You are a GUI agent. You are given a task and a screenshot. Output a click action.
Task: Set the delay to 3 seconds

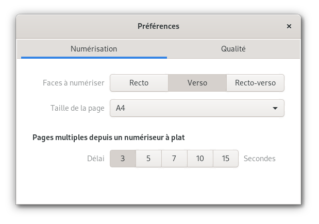[x=123, y=159]
